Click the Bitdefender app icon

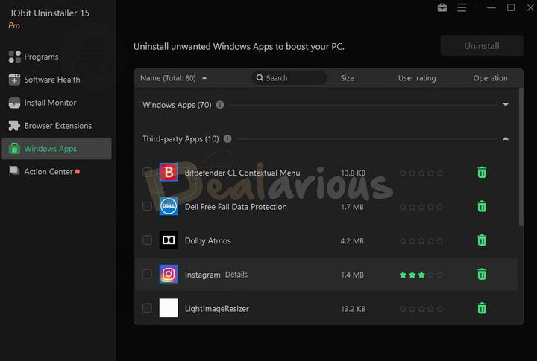(x=169, y=172)
